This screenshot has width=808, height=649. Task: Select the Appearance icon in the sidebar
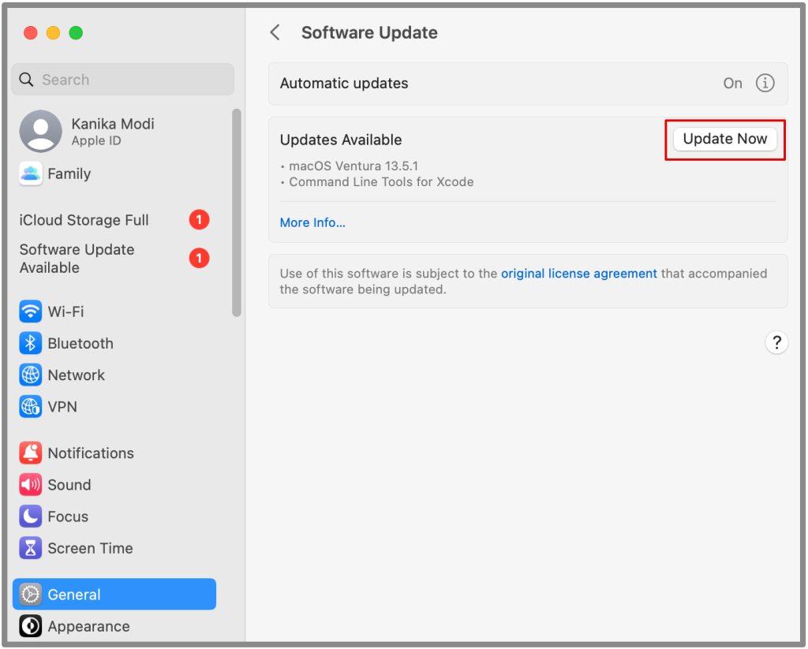click(x=31, y=626)
